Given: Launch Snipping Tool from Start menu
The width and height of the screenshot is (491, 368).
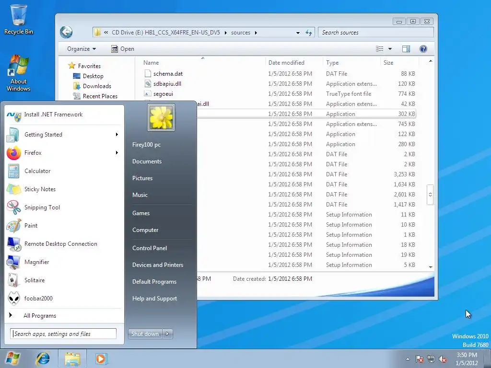Looking at the screenshot, I should (64, 207).
